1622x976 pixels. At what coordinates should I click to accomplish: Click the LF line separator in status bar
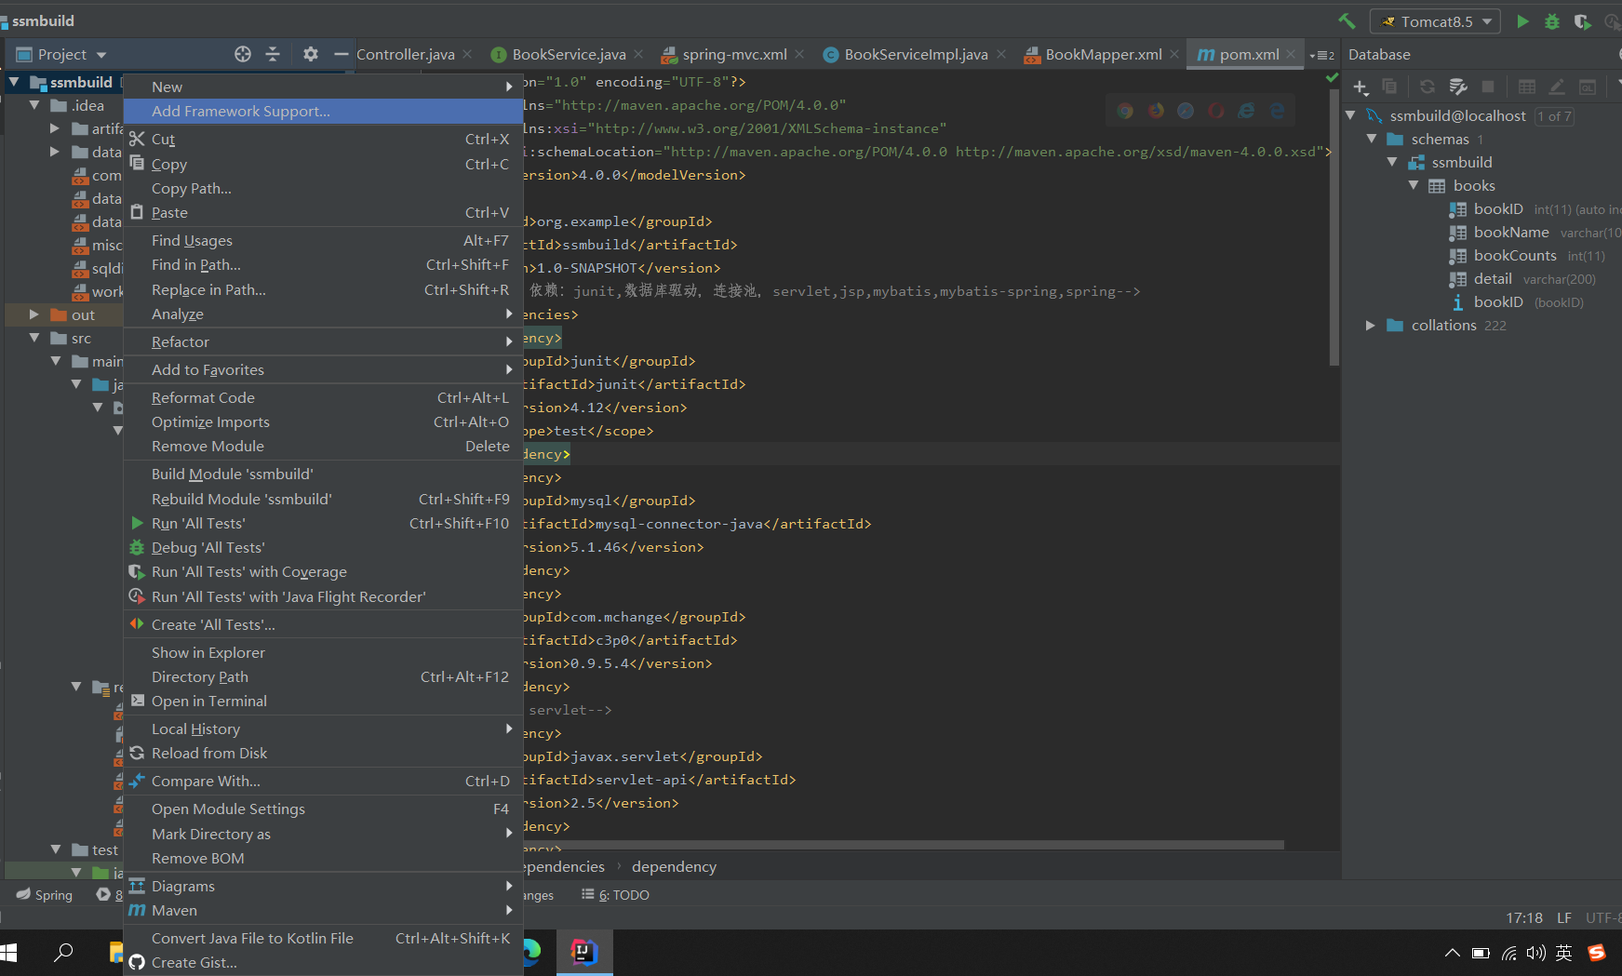point(1564,917)
